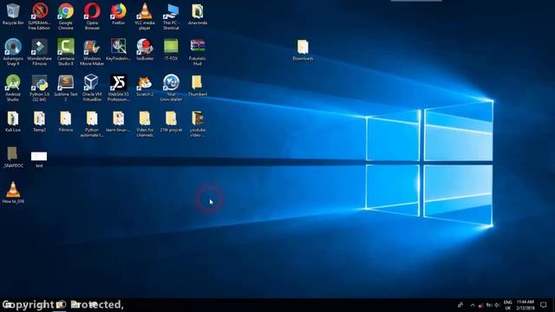Launch SUPERAntiSpyware Free Edition shortcut
This screenshot has width=555, height=312.
(39, 16)
